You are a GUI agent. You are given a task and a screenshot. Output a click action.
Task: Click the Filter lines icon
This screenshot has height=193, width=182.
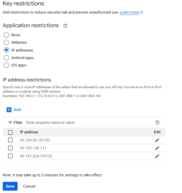tap(10, 122)
